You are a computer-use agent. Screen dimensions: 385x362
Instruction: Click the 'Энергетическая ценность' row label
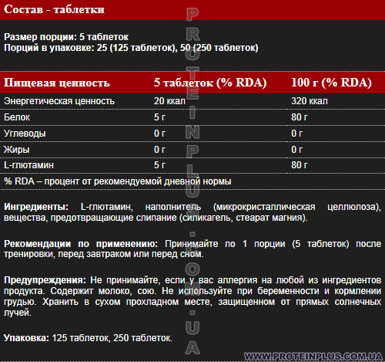pyautogui.click(x=59, y=101)
